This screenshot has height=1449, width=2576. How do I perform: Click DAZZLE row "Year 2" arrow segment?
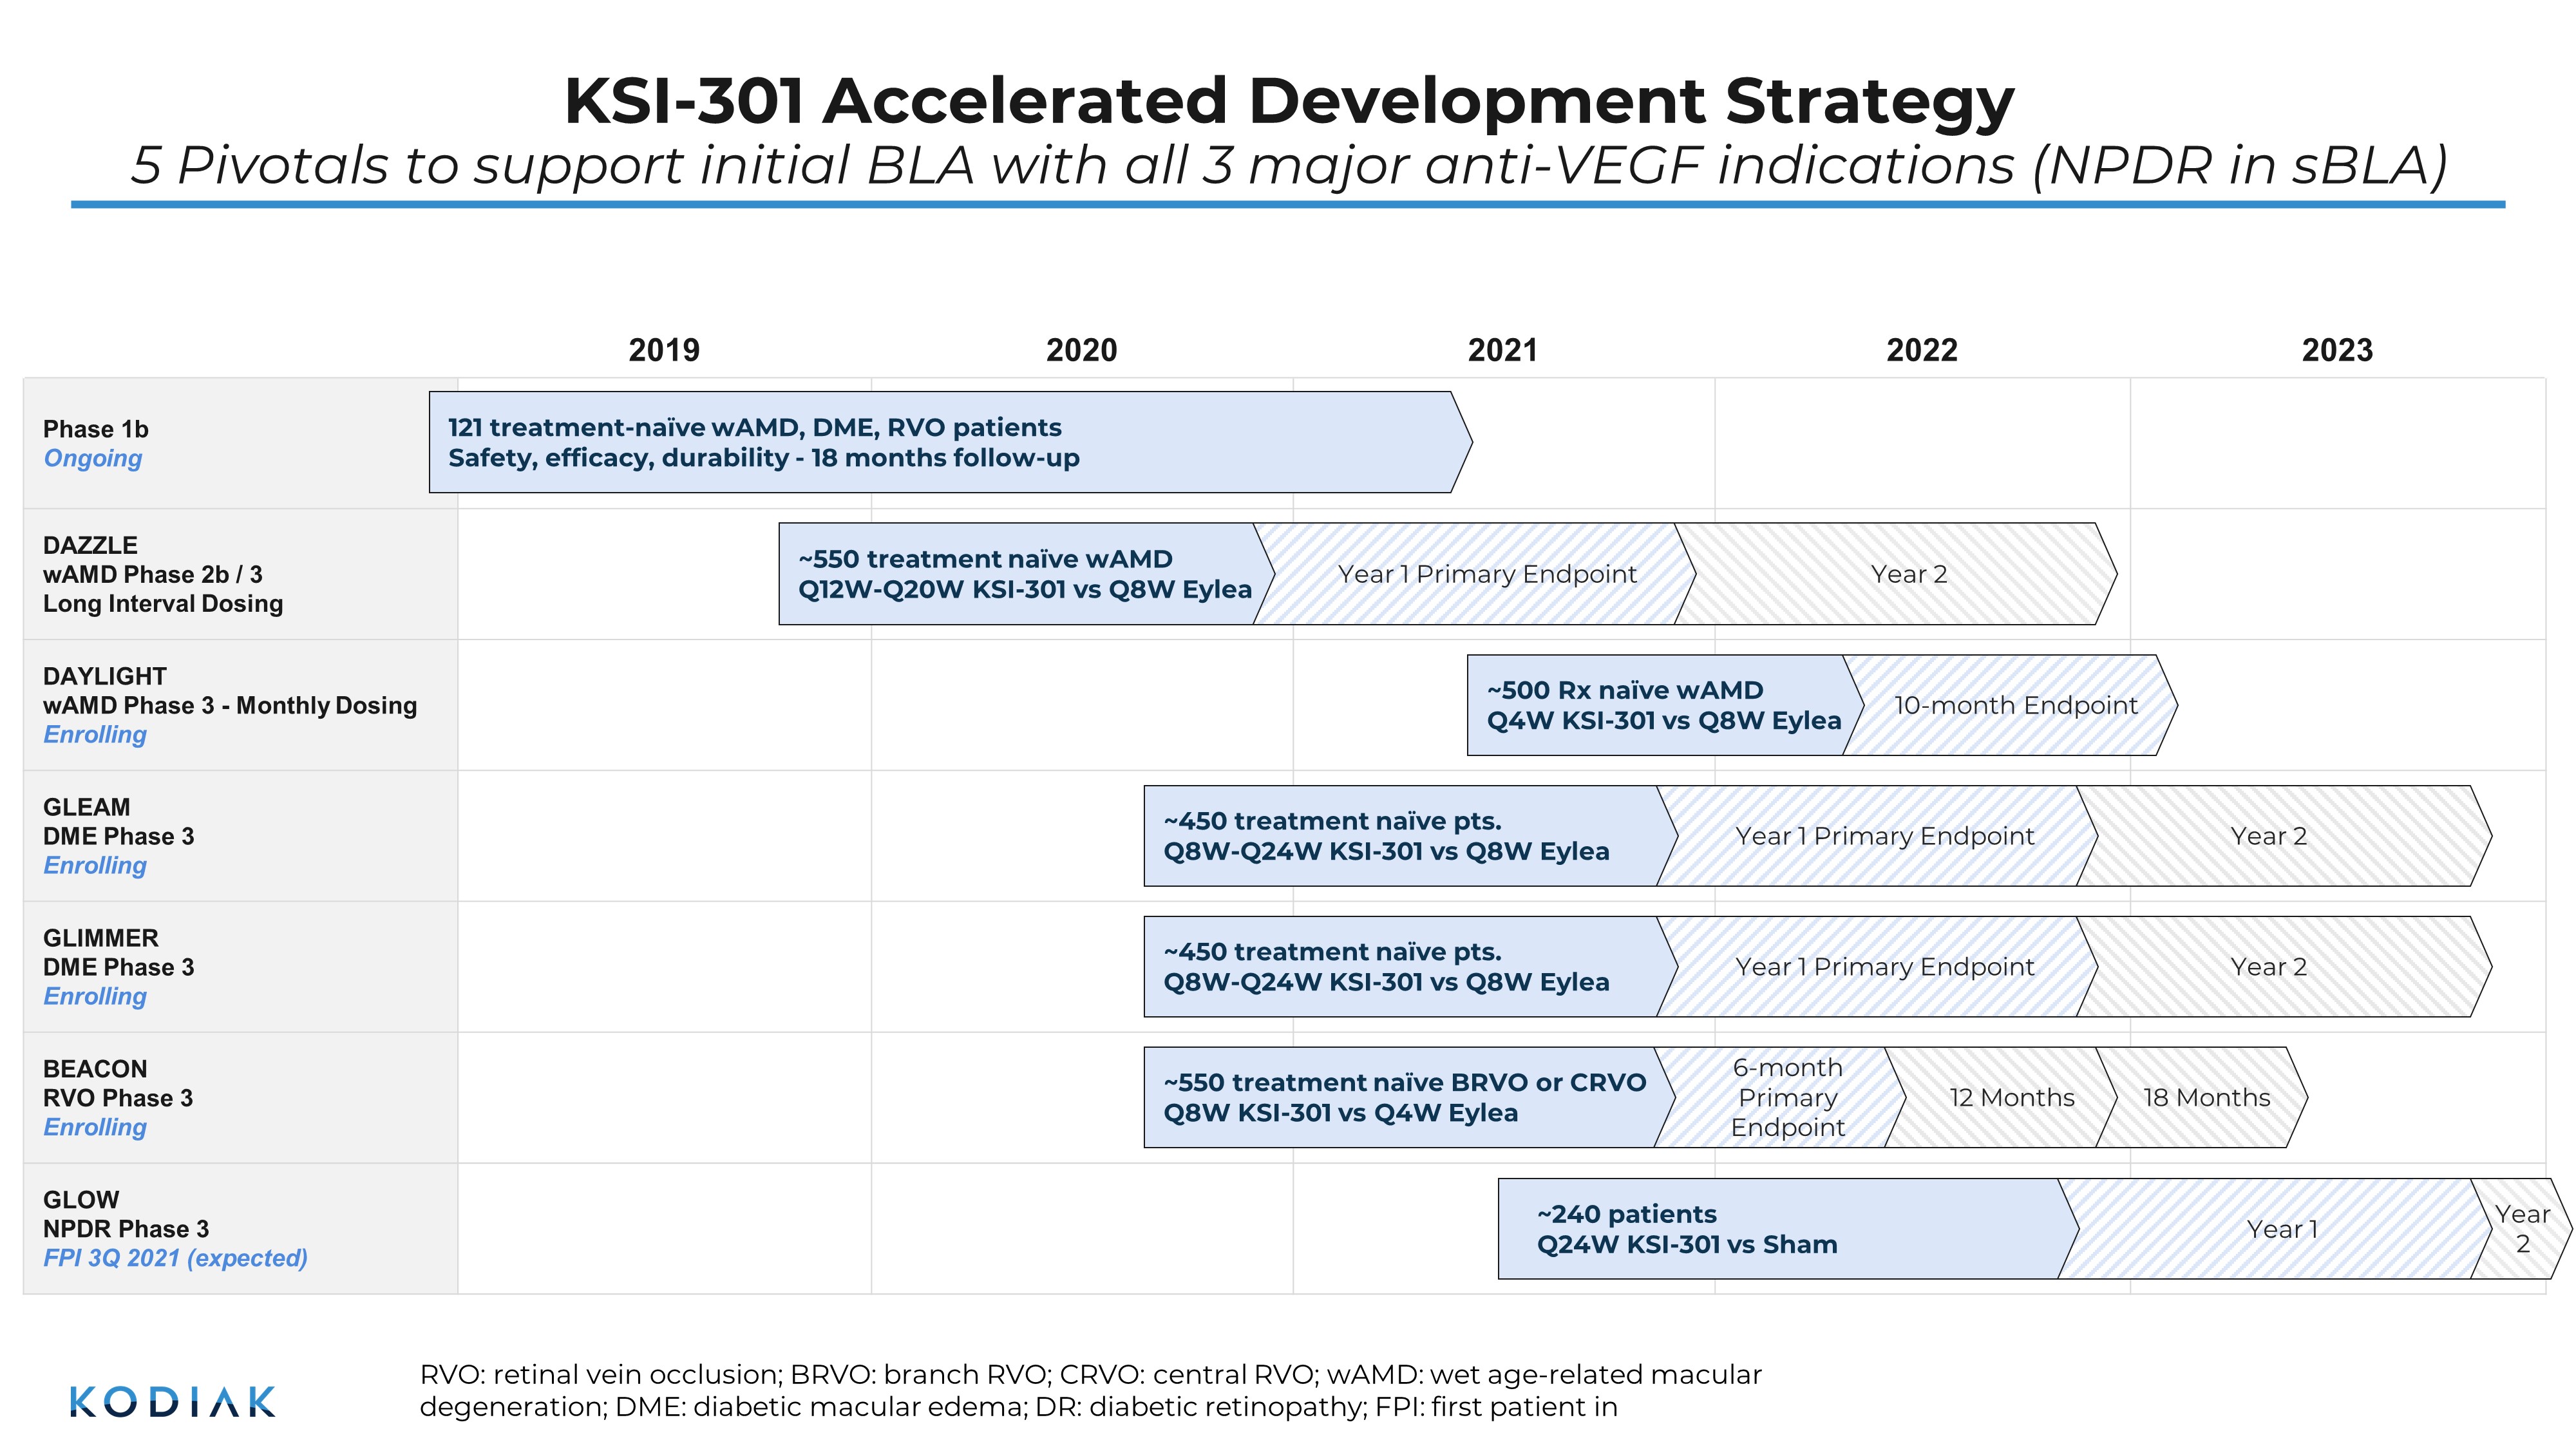tap(1897, 574)
